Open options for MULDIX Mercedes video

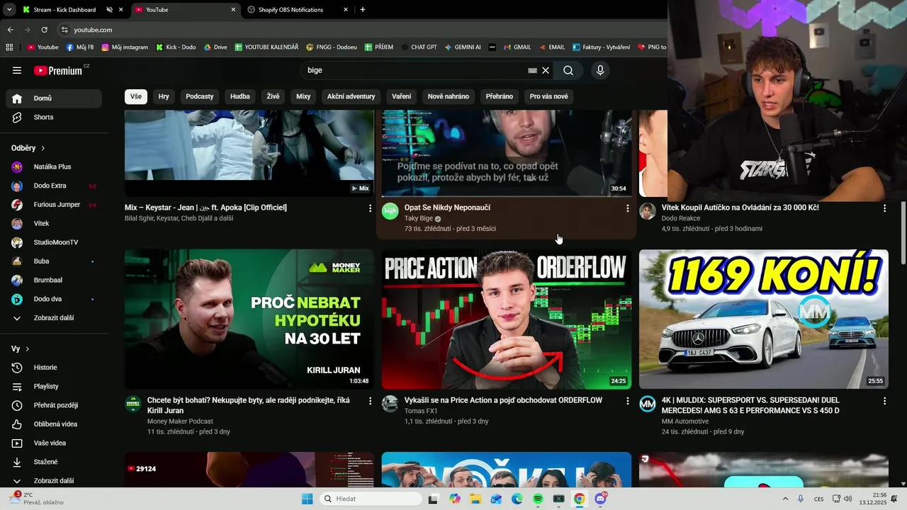click(x=884, y=401)
